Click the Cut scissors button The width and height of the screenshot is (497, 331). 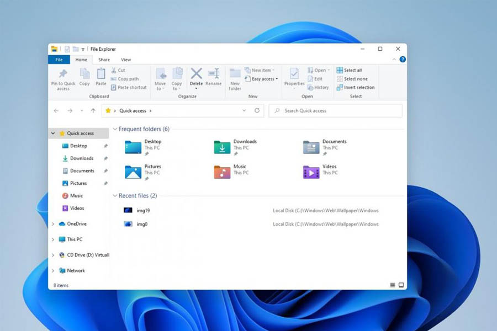[118, 70]
